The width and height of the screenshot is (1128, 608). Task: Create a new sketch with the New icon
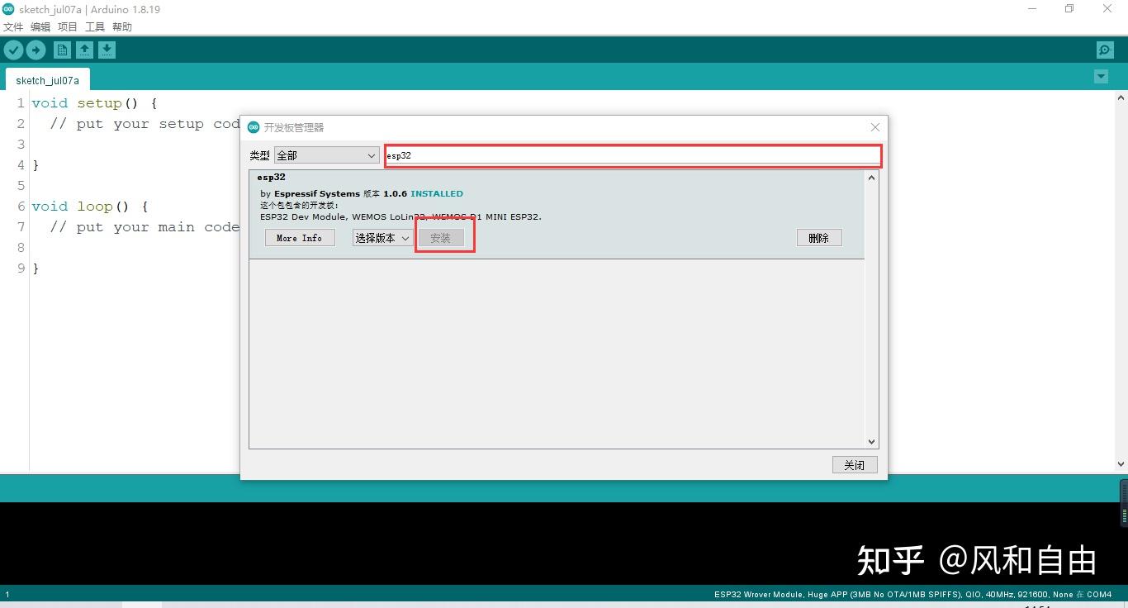pyautogui.click(x=62, y=50)
